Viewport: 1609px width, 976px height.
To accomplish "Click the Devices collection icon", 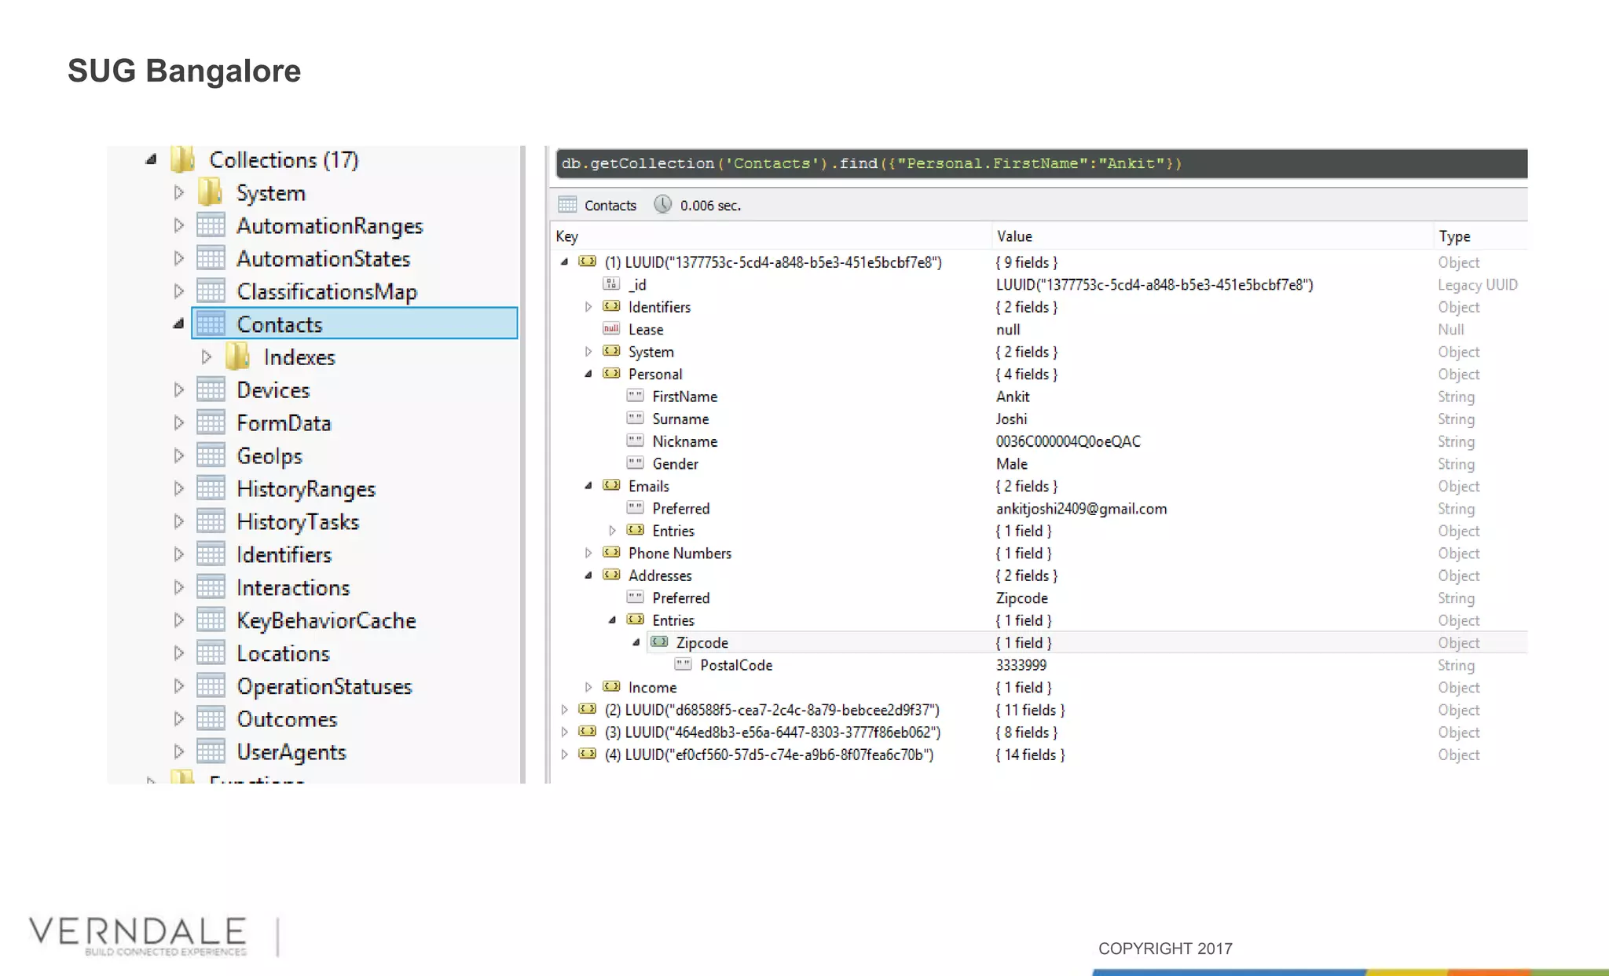I will (x=211, y=390).
